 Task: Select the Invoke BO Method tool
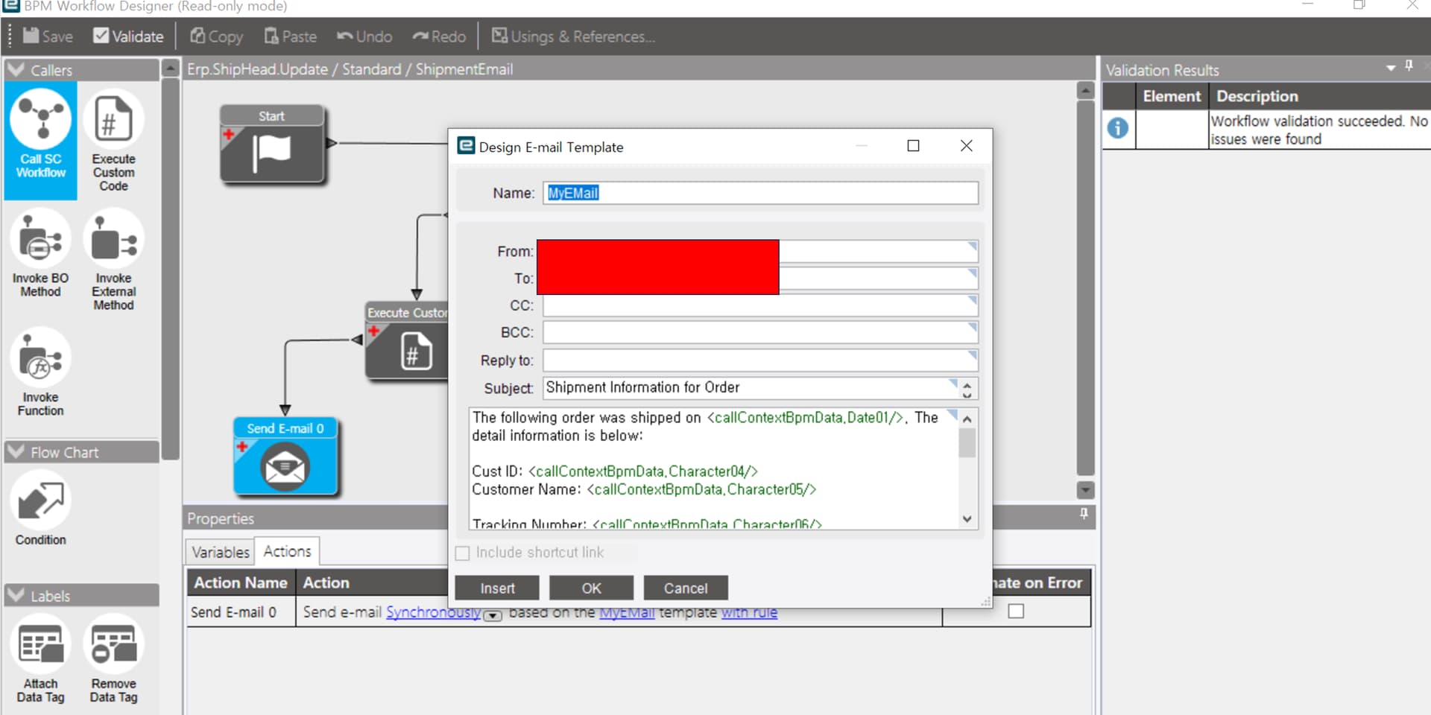(x=40, y=257)
